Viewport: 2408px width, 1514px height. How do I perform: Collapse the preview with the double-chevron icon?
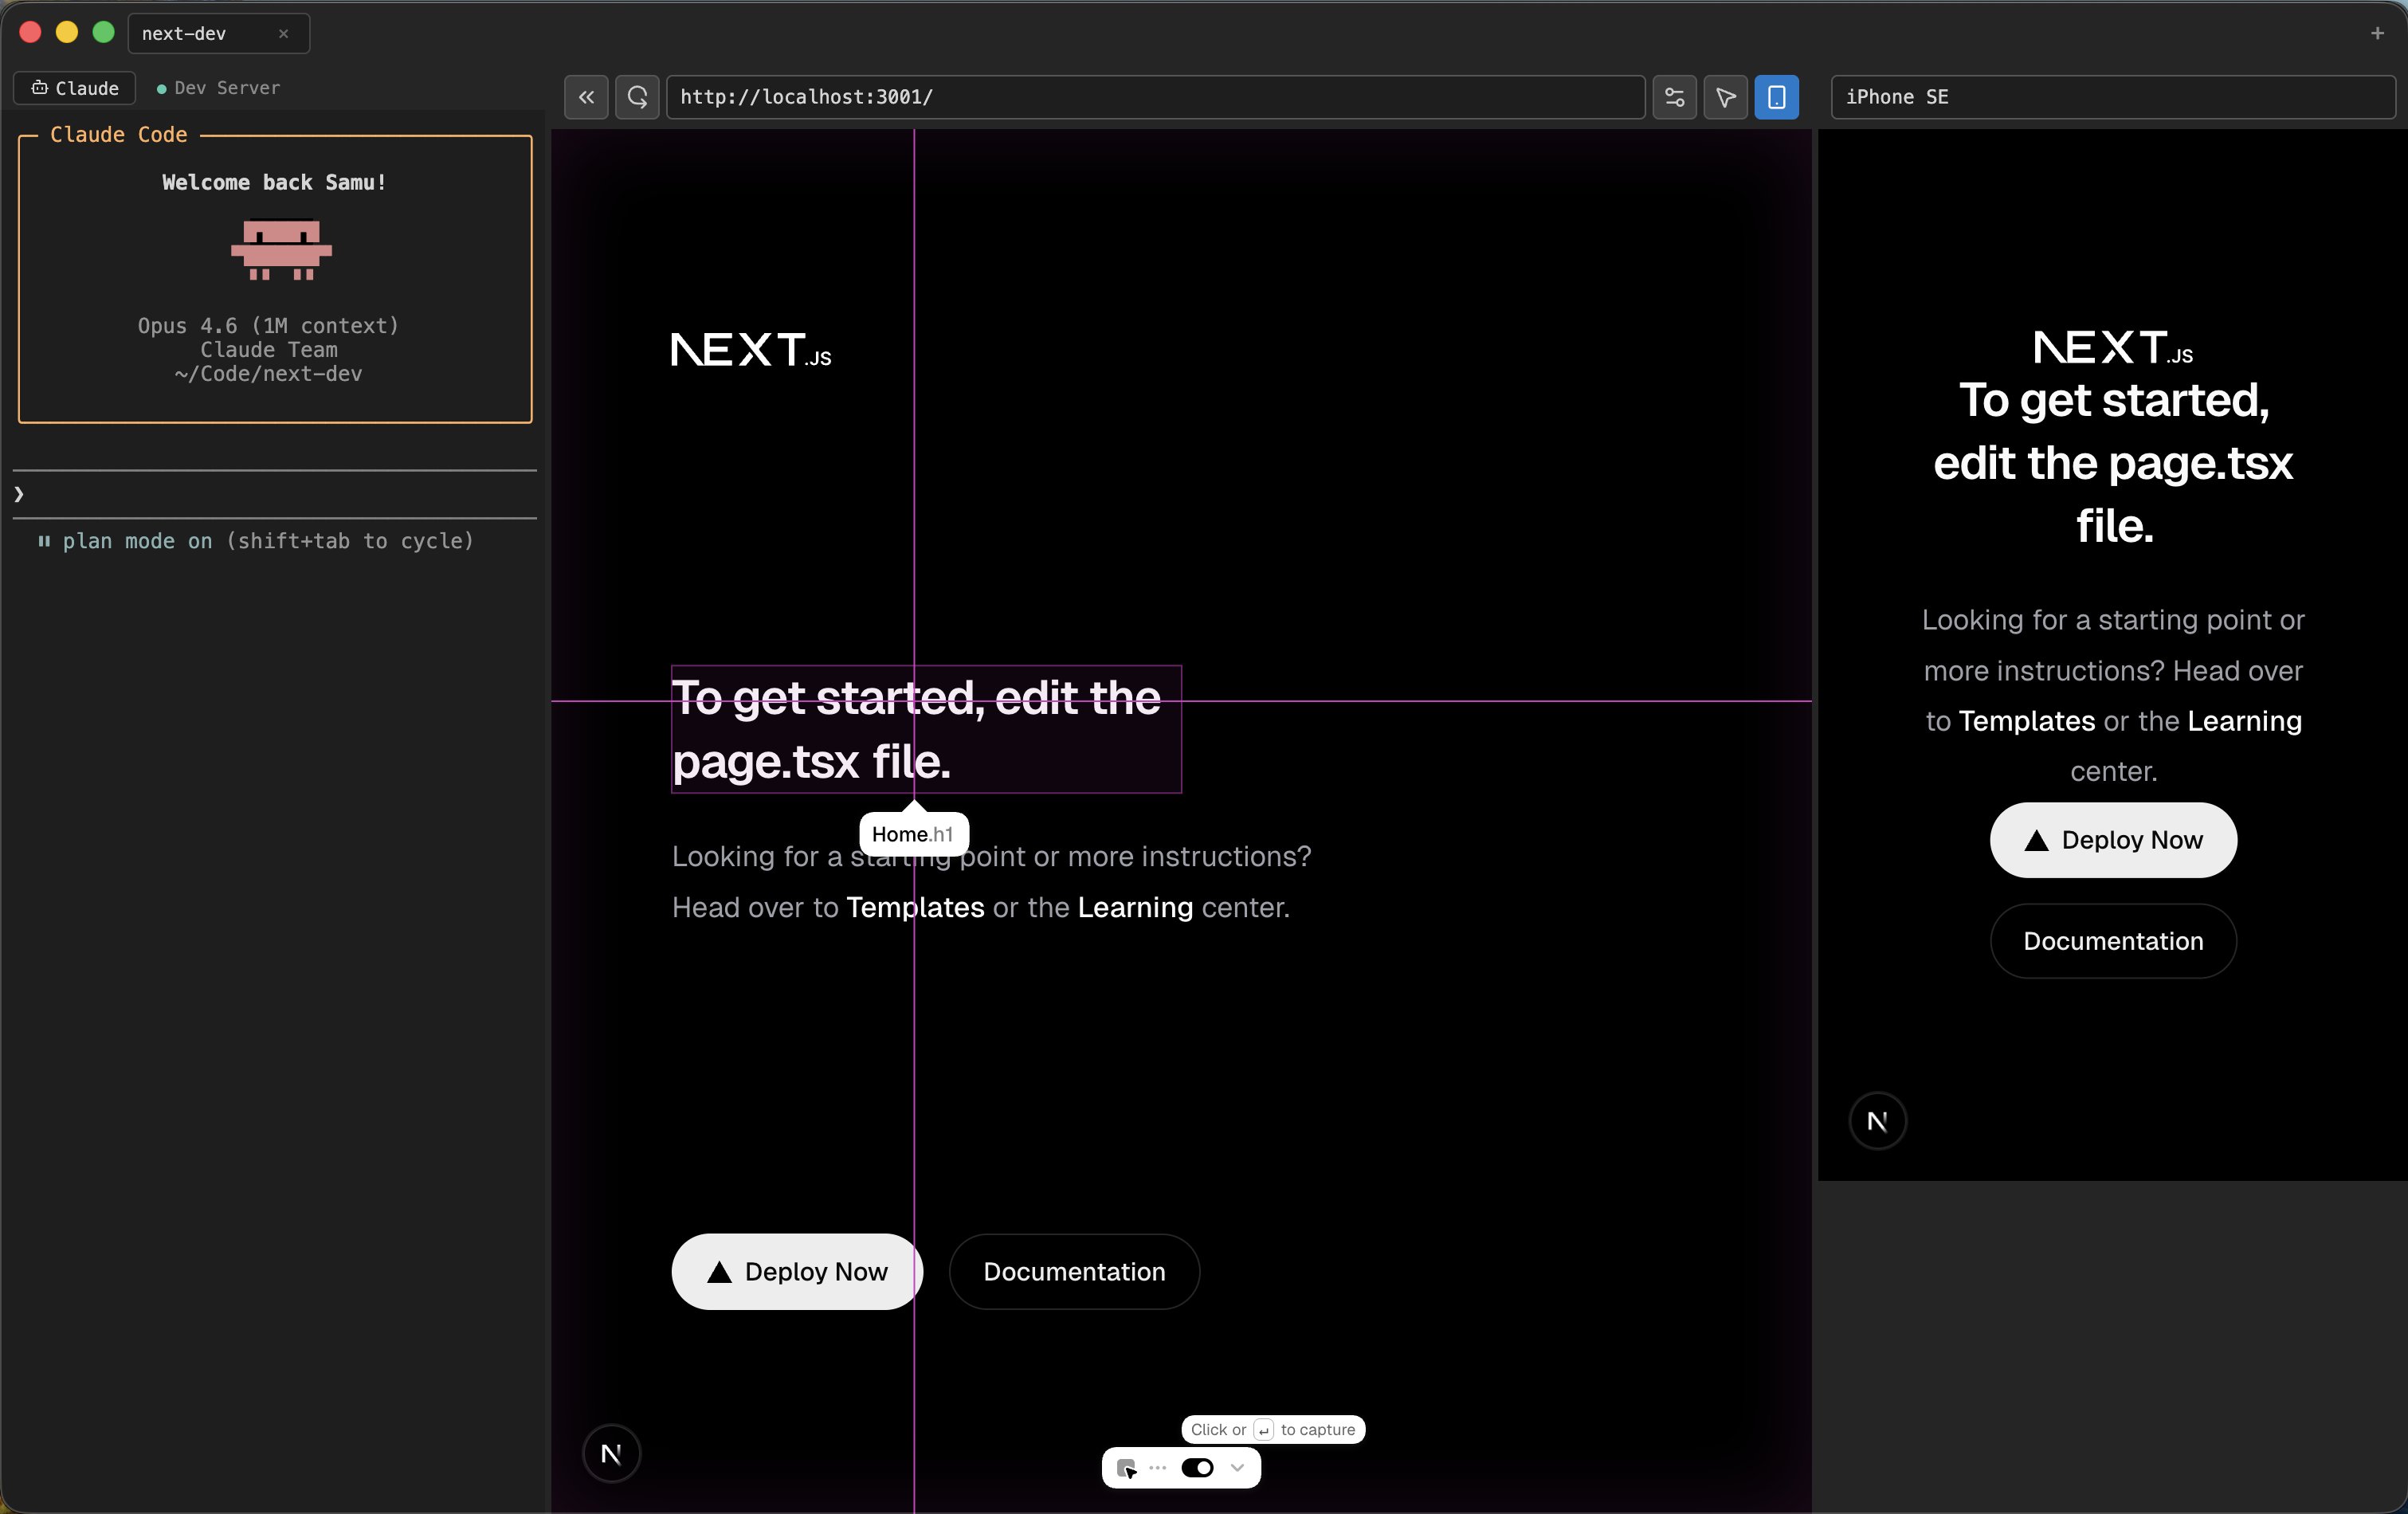click(x=586, y=97)
